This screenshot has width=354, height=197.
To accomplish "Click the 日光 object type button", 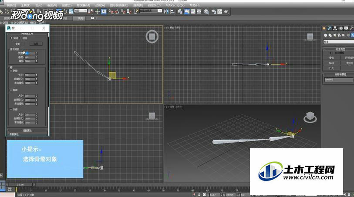I will pos(331,68).
